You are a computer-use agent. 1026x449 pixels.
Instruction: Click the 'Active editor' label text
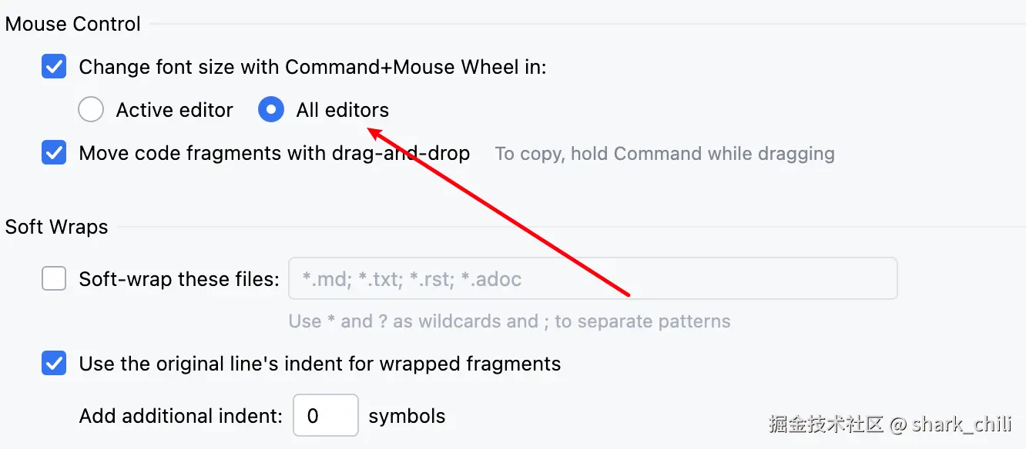pyautogui.click(x=174, y=110)
